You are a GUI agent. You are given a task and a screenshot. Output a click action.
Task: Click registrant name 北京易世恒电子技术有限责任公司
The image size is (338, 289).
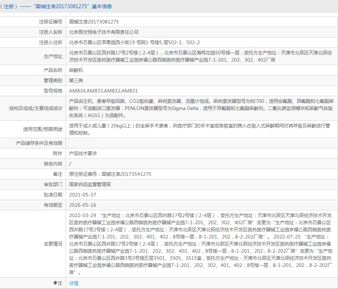[104, 32]
